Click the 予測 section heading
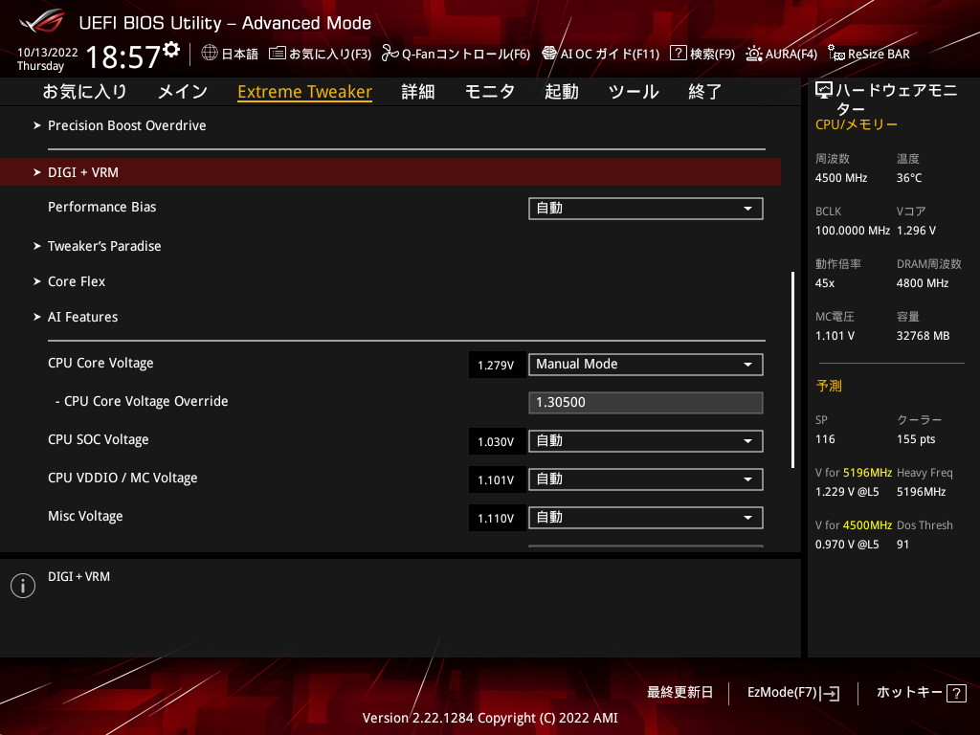Screen dimensions: 980x735 point(829,386)
